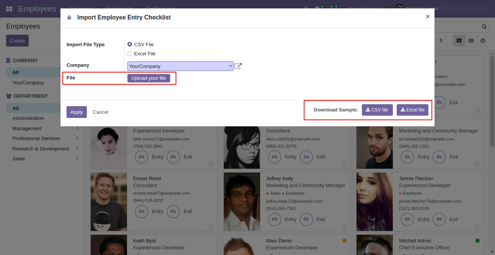Select the CSV File radio option

click(130, 45)
